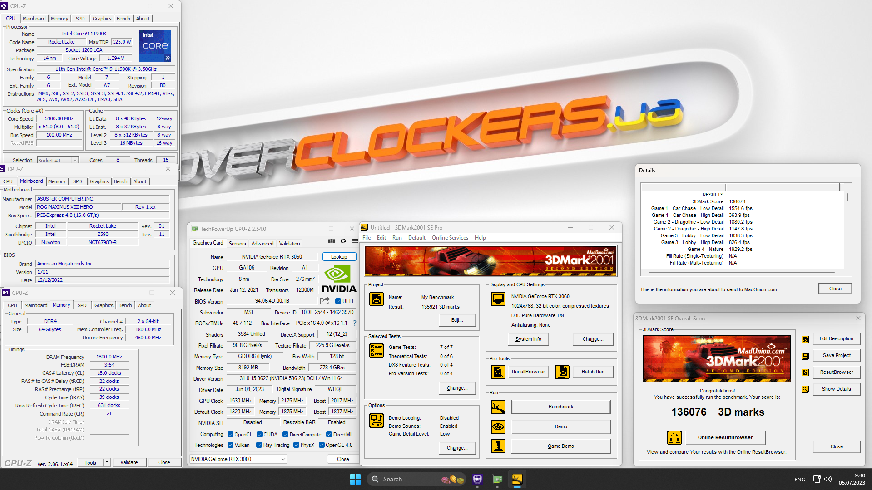Click Benchmark button in Run section

pyautogui.click(x=560, y=407)
